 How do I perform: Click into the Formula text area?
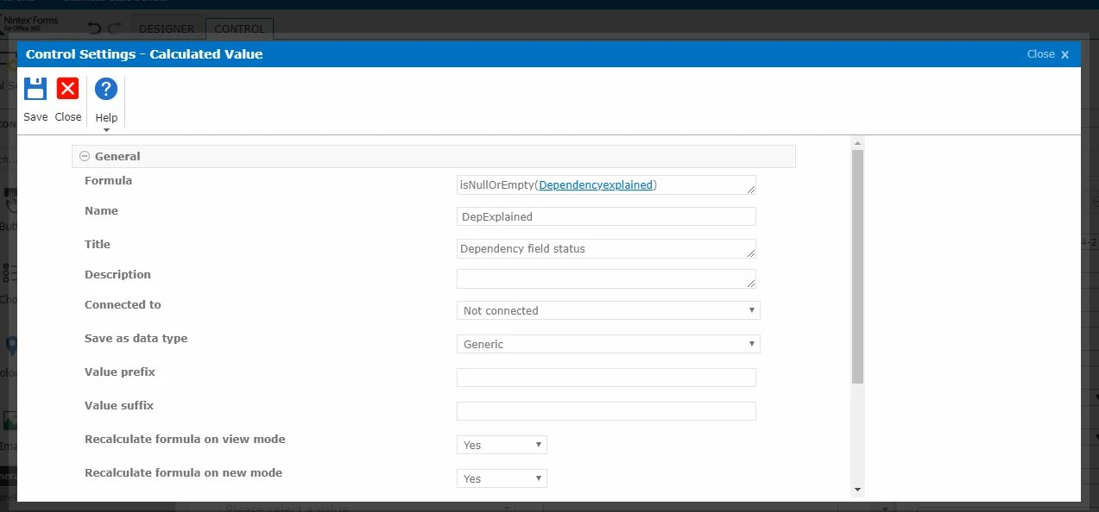coord(606,184)
